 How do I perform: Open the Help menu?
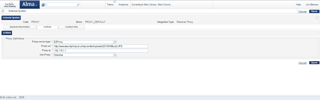pos(298,5)
